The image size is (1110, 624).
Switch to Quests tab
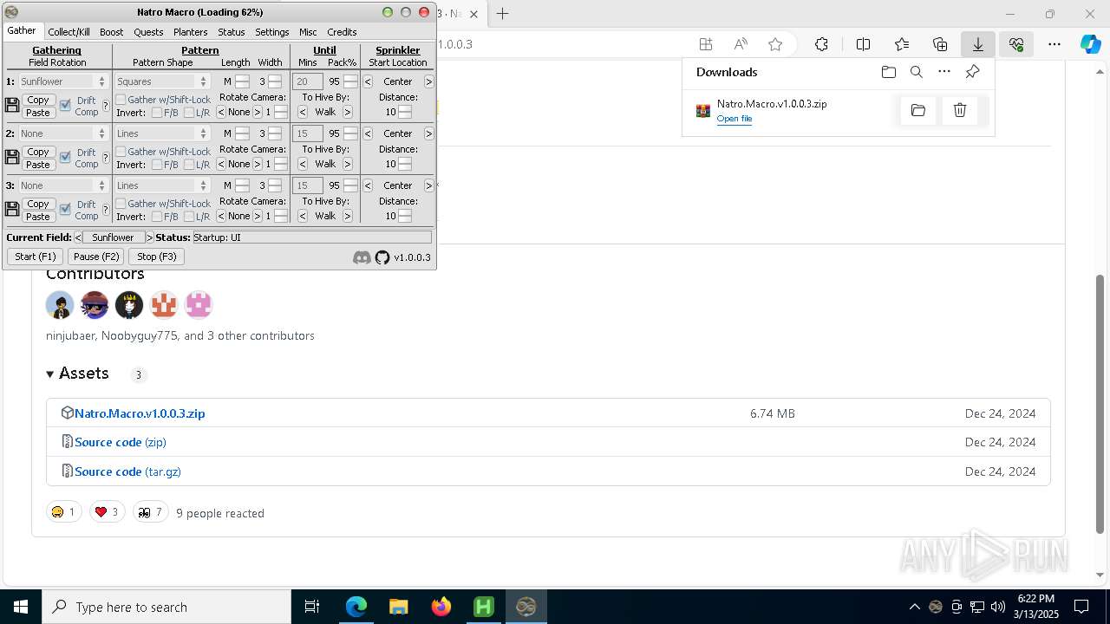148,32
